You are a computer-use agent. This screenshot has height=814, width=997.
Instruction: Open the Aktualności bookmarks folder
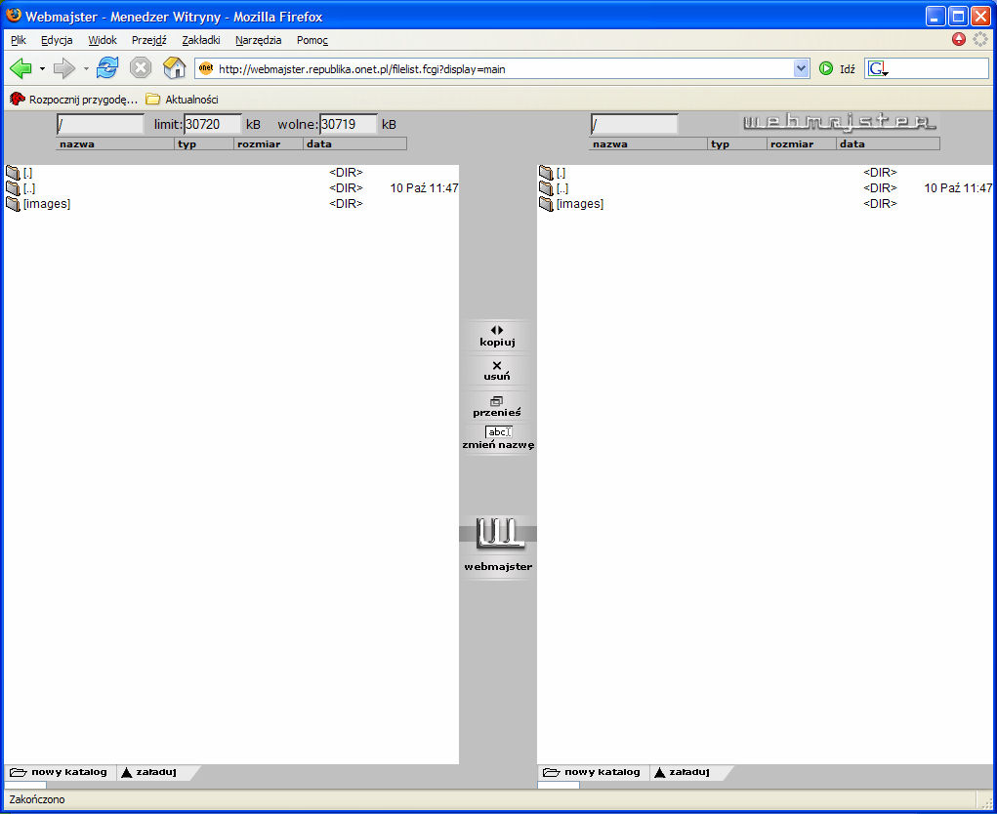tap(182, 100)
